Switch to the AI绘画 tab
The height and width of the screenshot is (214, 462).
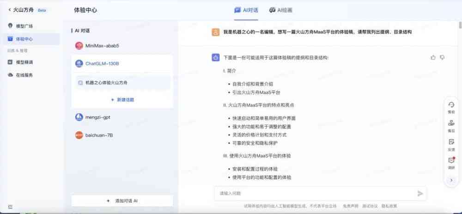(x=280, y=10)
